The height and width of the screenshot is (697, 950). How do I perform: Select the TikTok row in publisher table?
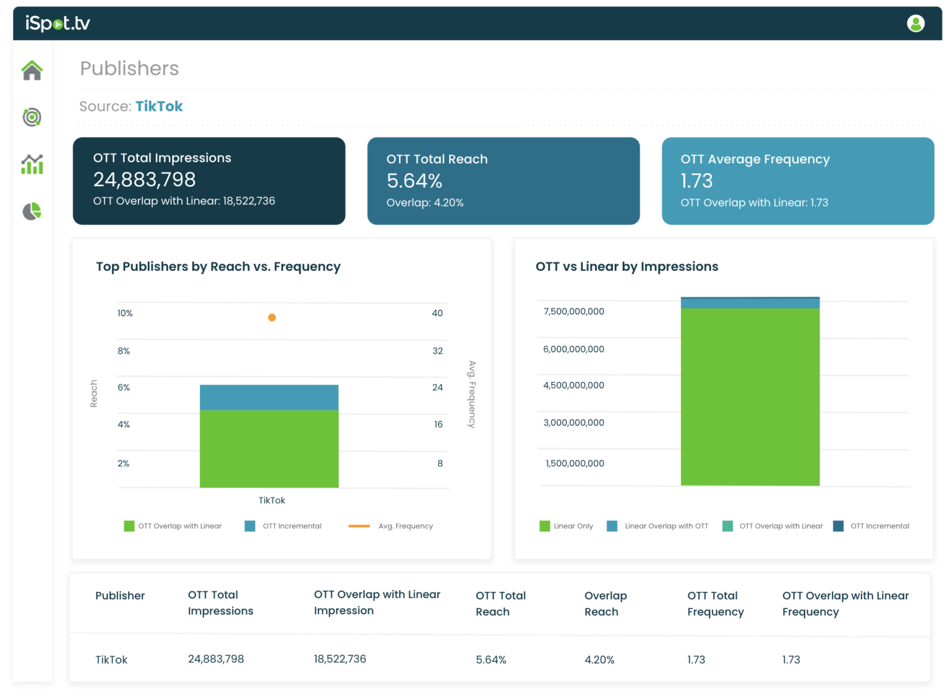[x=500, y=659]
